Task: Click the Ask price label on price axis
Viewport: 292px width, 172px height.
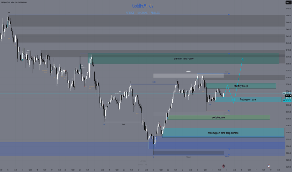Action: tap(287, 93)
